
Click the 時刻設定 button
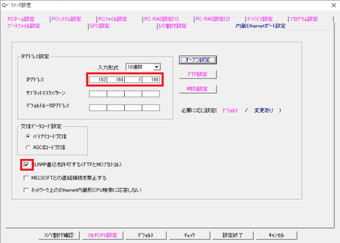coord(198,89)
